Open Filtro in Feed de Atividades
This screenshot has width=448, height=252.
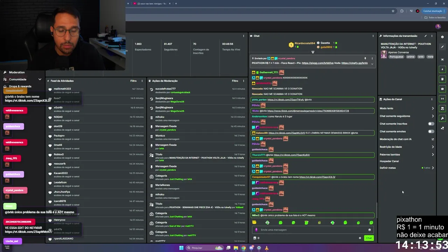pyautogui.click(x=133, y=81)
